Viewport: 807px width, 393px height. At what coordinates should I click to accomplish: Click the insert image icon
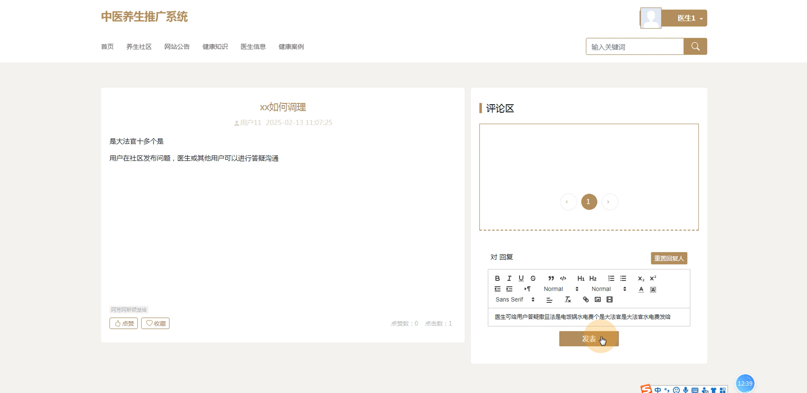(598, 299)
